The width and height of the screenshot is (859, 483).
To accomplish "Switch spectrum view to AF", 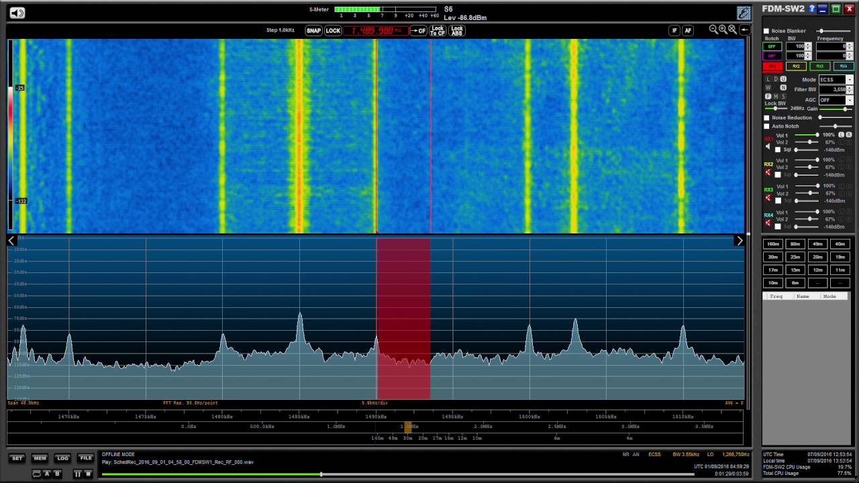I will [688, 30].
